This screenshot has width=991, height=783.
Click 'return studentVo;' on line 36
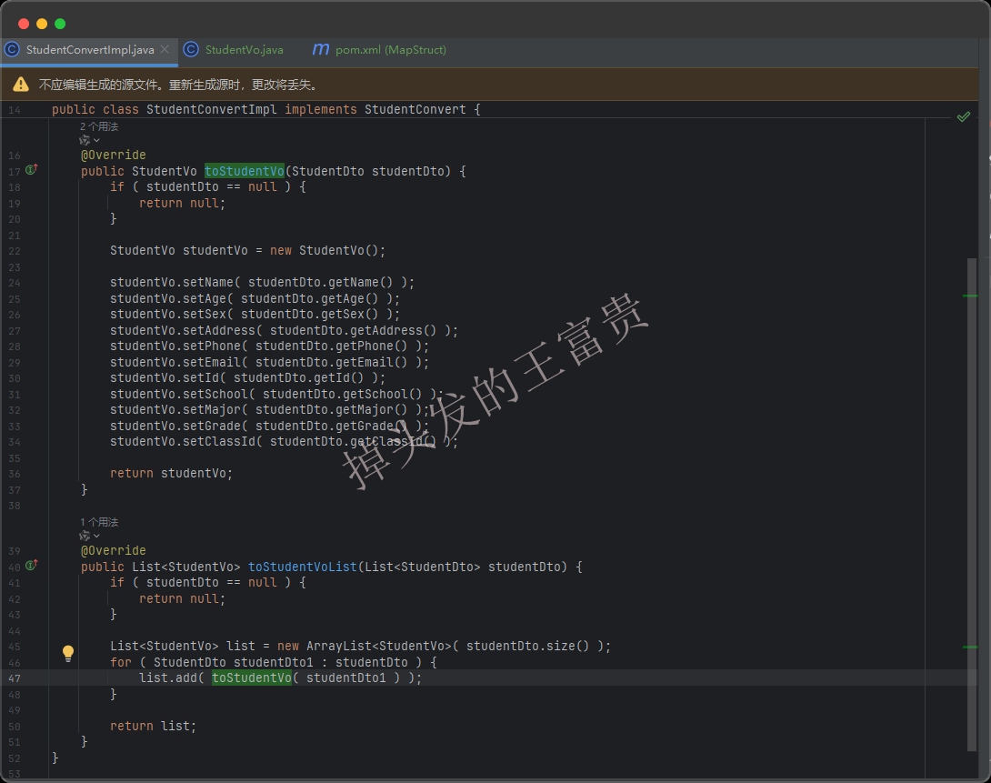171,473
